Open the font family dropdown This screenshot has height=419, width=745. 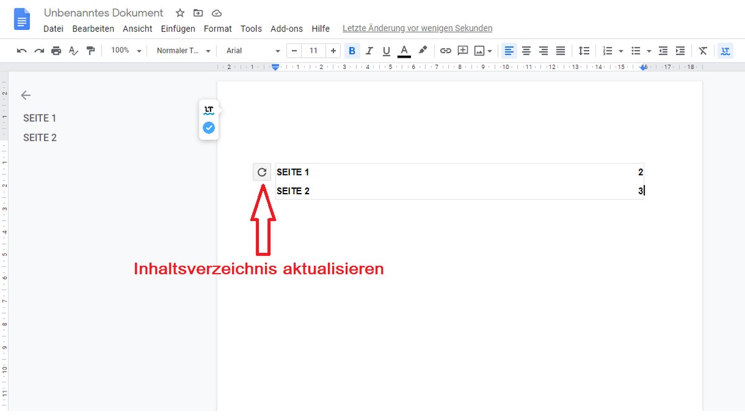click(251, 50)
